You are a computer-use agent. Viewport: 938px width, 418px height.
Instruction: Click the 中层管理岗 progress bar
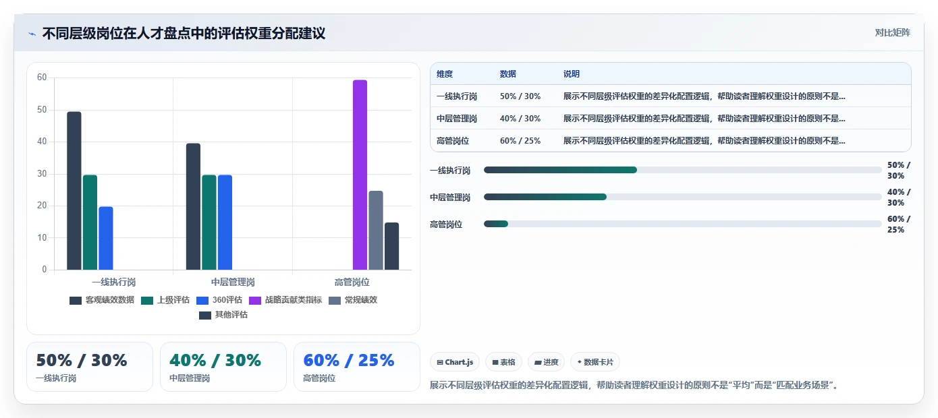click(682, 197)
